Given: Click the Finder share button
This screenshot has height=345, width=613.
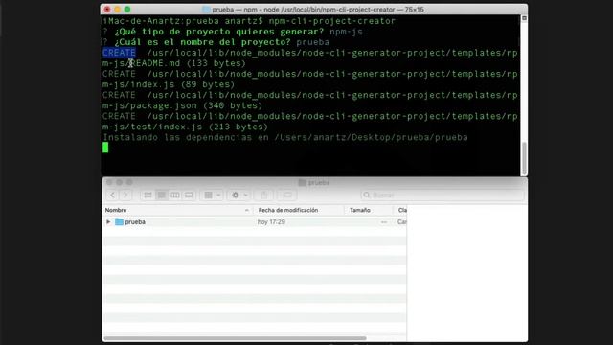Looking at the screenshot, I should pyautogui.click(x=264, y=195).
